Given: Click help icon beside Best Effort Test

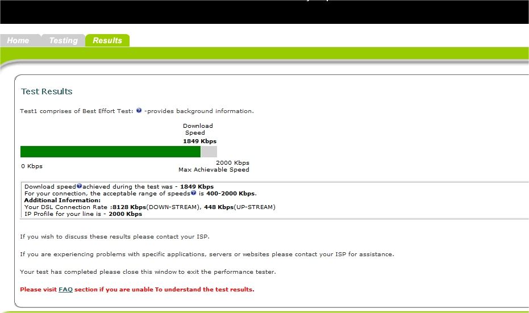Looking at the screenshot, I should tap(139, 110).
